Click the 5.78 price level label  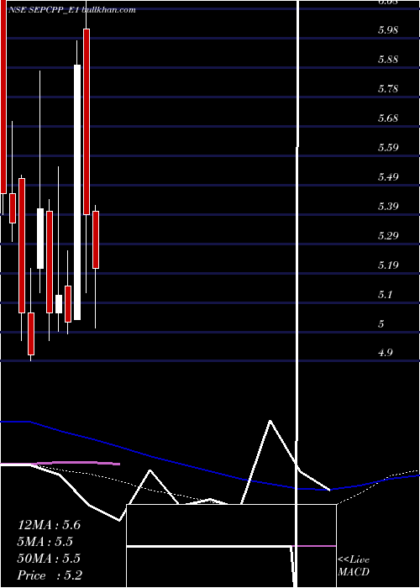pyautogui.click(x=388, y=89)
